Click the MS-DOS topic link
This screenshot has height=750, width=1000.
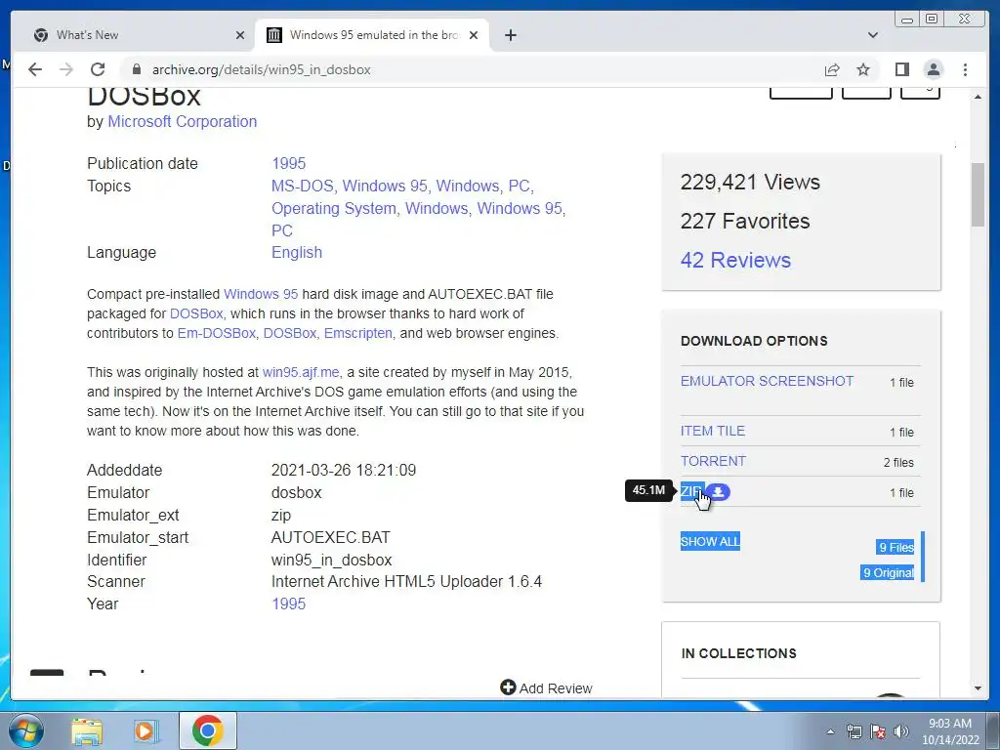click(303, 186)
